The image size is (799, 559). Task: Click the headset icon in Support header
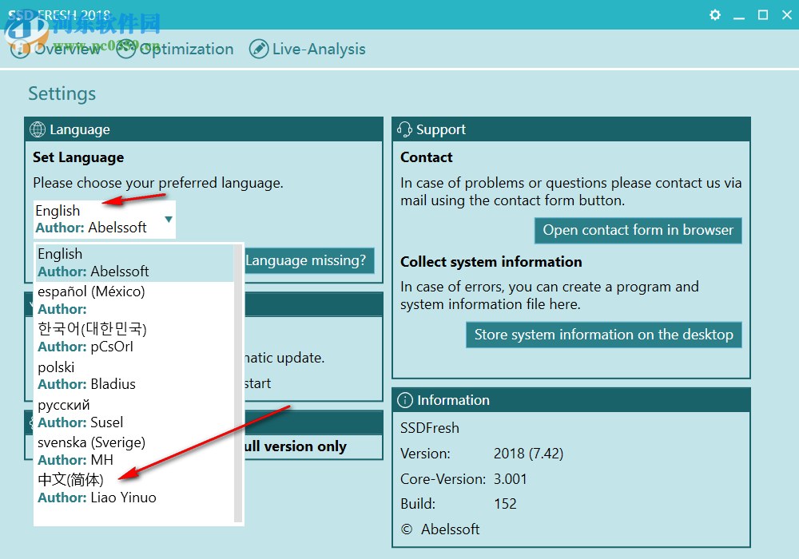pos(404,129)
